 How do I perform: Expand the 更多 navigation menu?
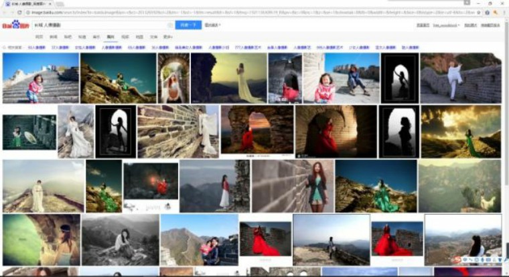(x=167, y=37)
